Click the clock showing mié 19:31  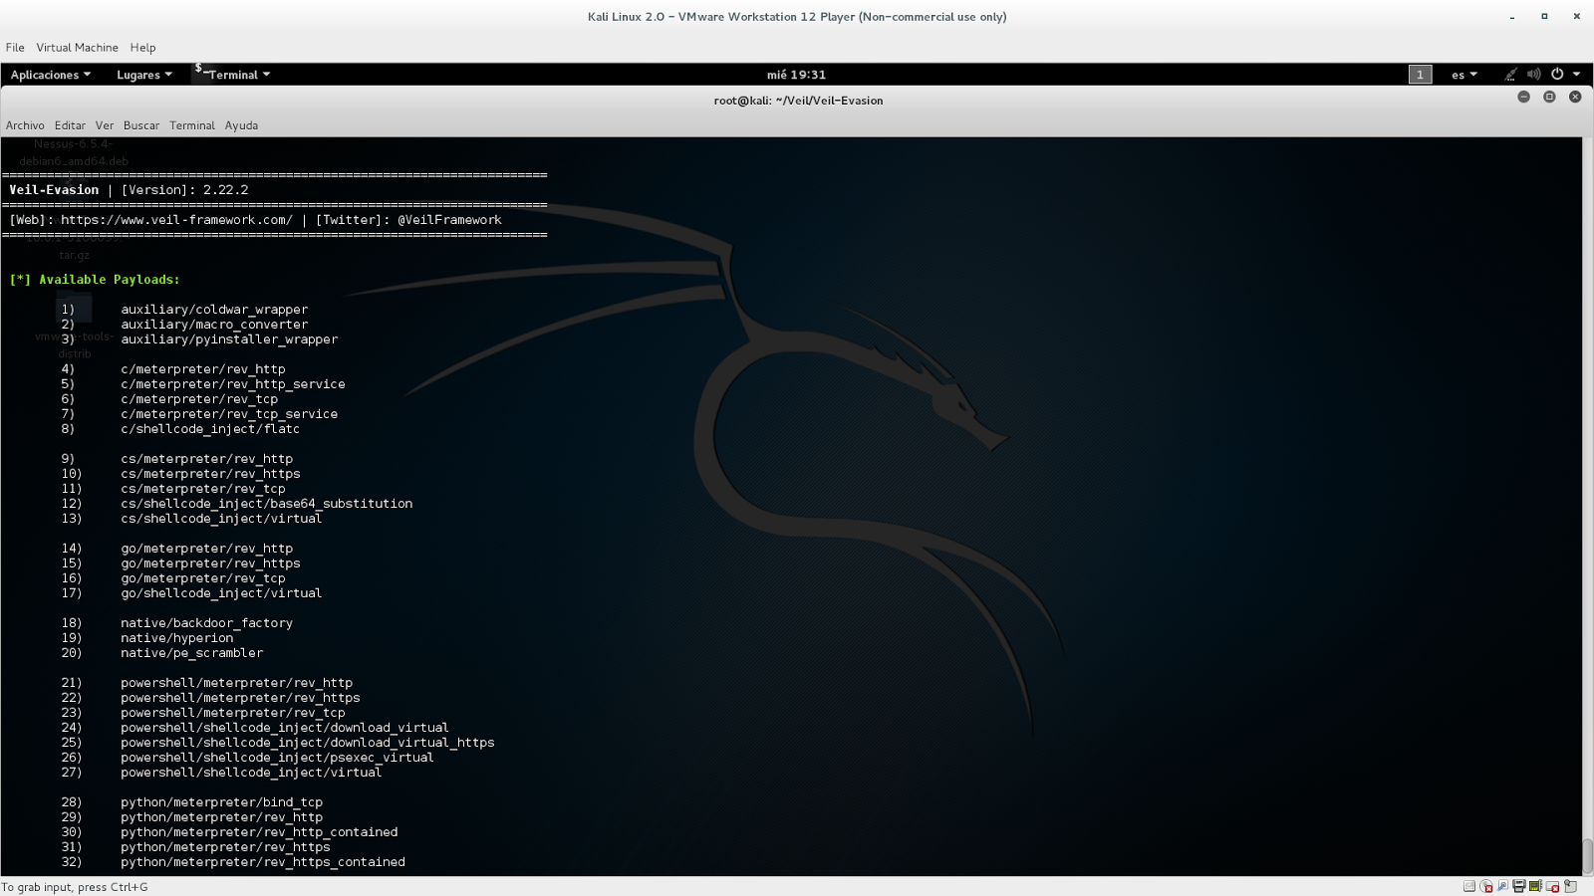point(796,75)
